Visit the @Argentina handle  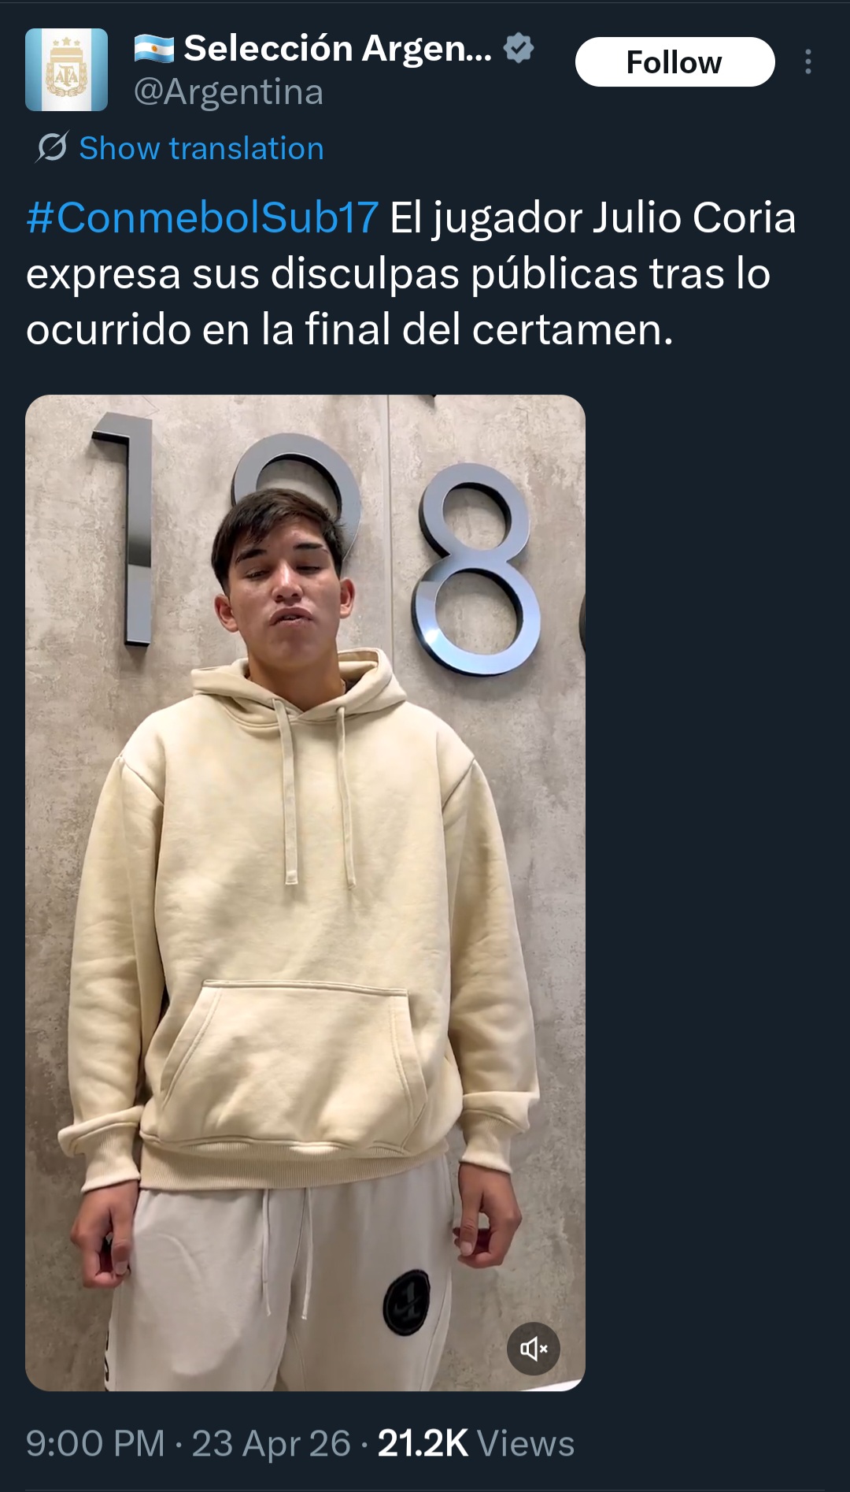tap(228, 92)
